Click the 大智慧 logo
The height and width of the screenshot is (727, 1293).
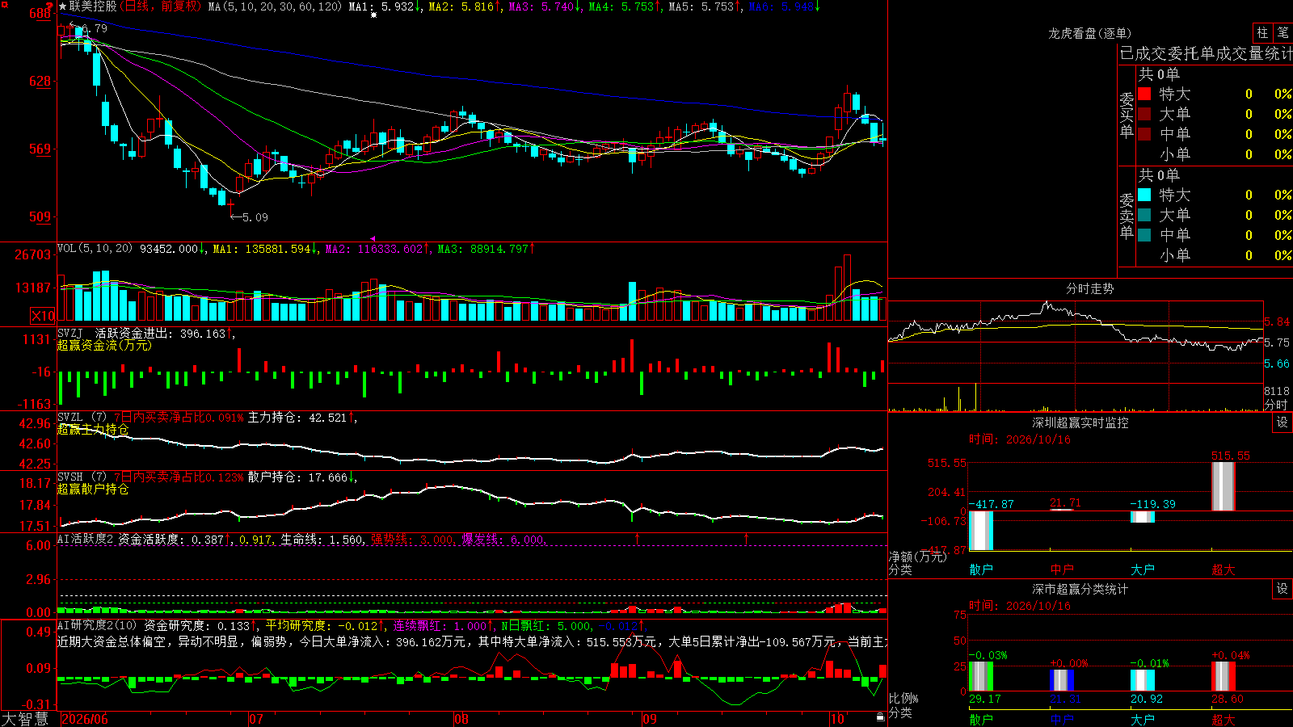click(x=25, y=718)
